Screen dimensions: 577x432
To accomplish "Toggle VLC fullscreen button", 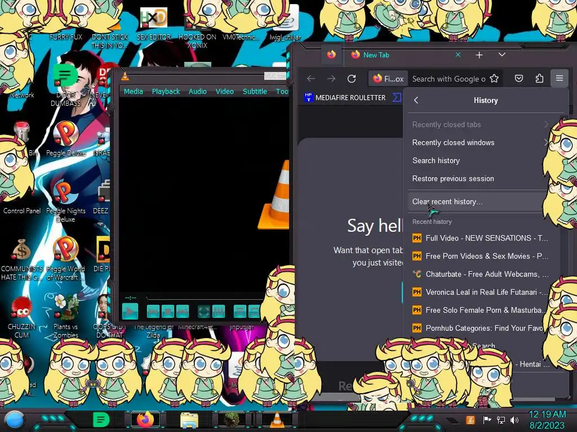I will pos(203,312).
